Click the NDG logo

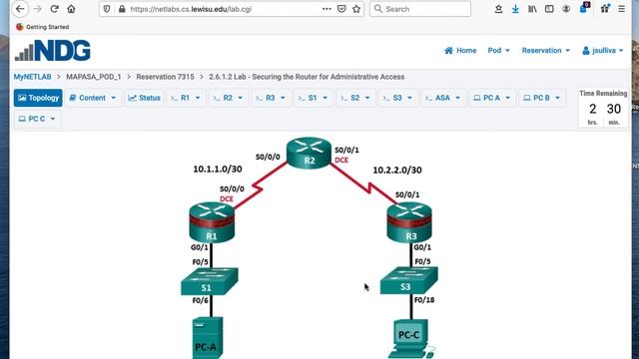coord(53,51)
